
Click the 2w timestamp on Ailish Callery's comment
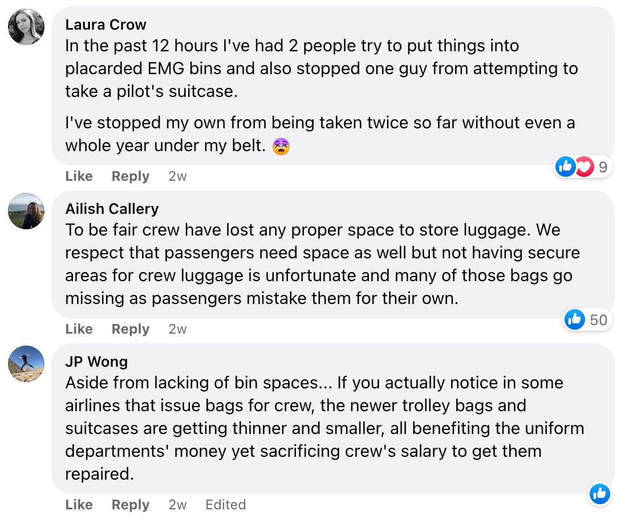pos(177,329)
